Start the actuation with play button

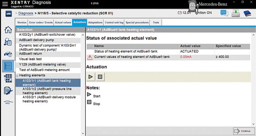pos(91,77)
